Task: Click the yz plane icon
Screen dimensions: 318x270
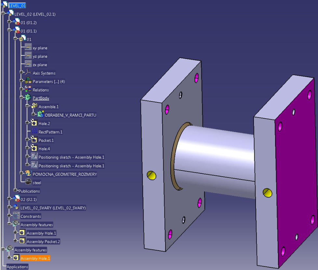Action: 28,55
